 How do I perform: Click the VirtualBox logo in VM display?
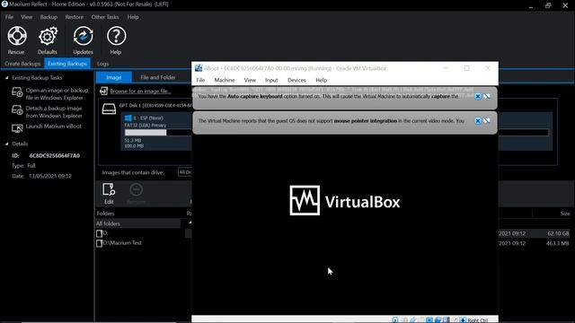tap(345, 200)
